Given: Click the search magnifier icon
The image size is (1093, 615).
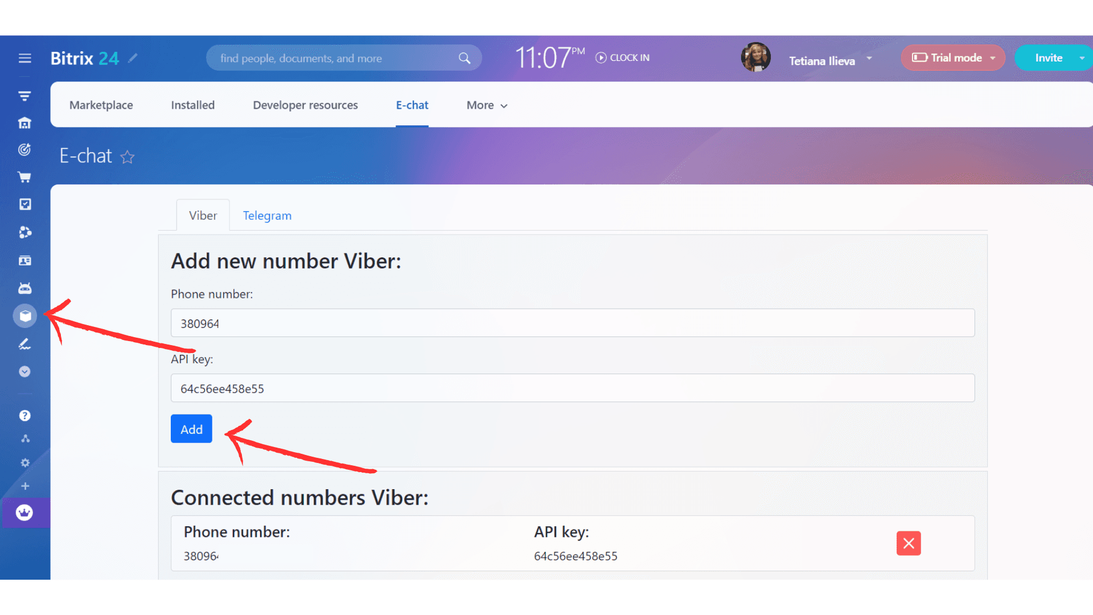Looking at the screenshot, I should [465, 58].
